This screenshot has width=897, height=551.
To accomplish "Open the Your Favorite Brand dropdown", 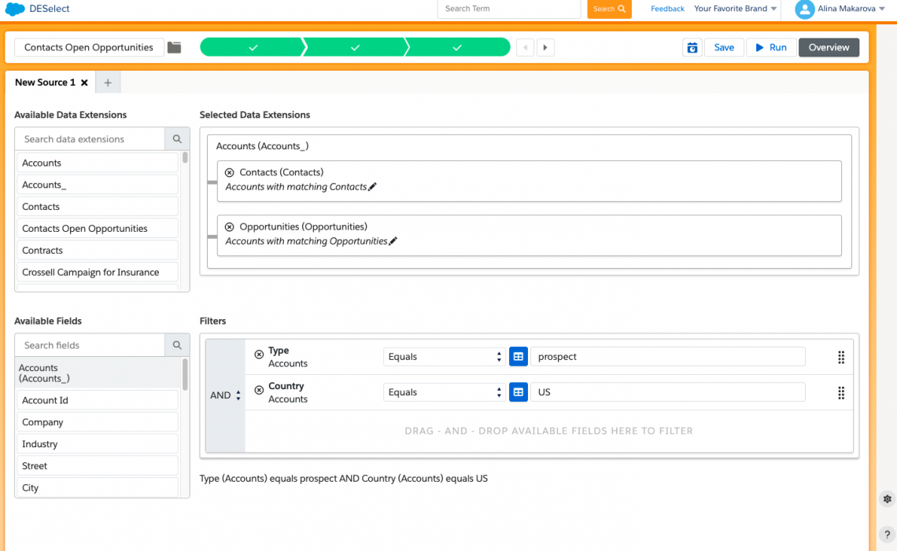I will click(x=735, y=9).
